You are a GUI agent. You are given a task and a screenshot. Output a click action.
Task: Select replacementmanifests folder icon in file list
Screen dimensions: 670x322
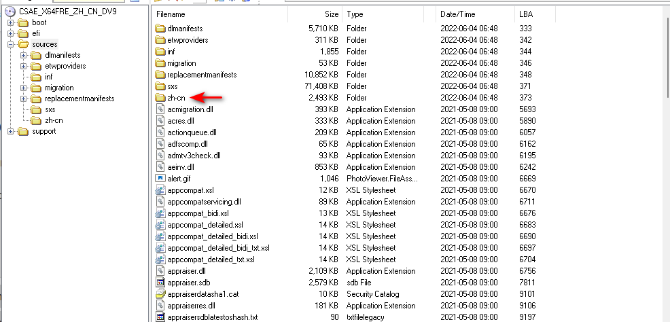[x=160, y=75]
